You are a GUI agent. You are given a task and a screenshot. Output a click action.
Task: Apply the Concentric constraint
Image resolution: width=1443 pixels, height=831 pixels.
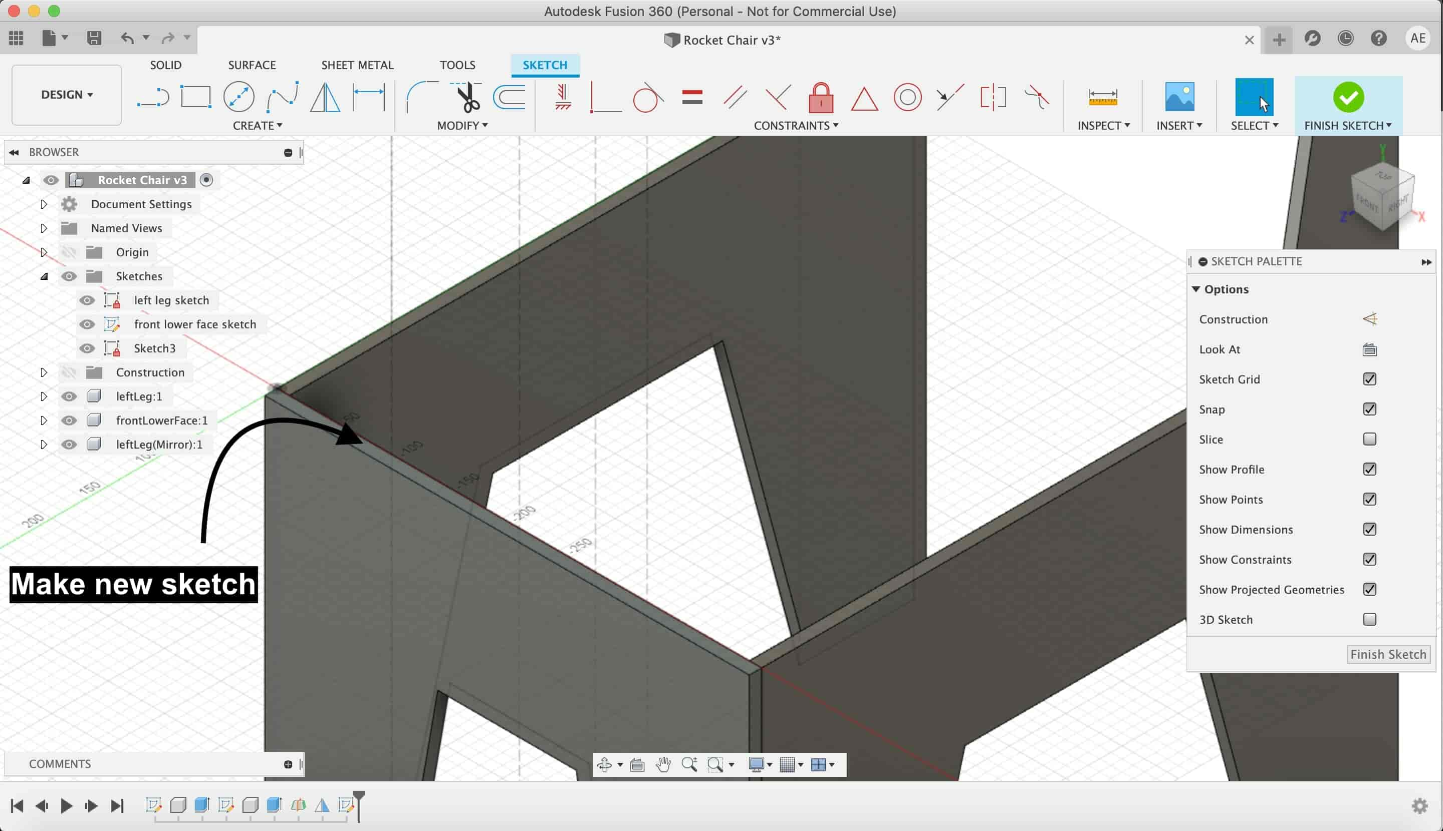[x=907, y=97]
